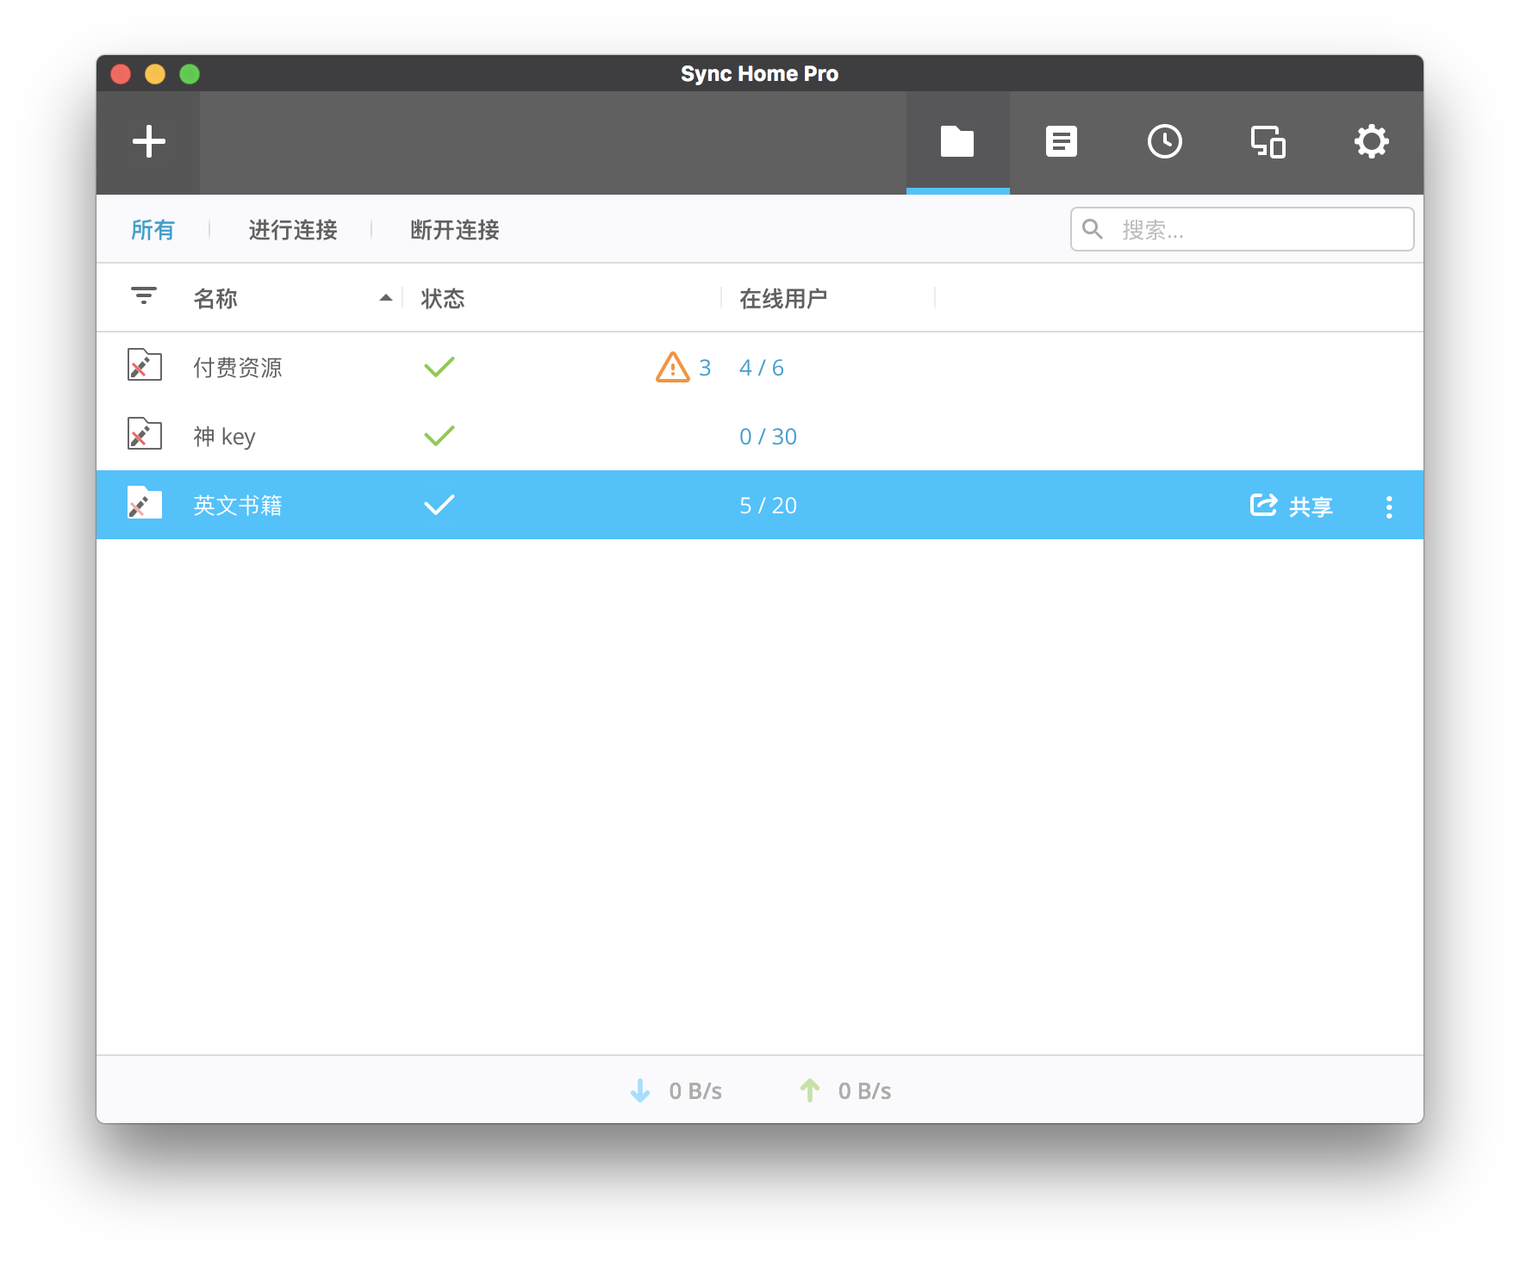Click the plus icon to add a folder

click(x=148, y=142)
